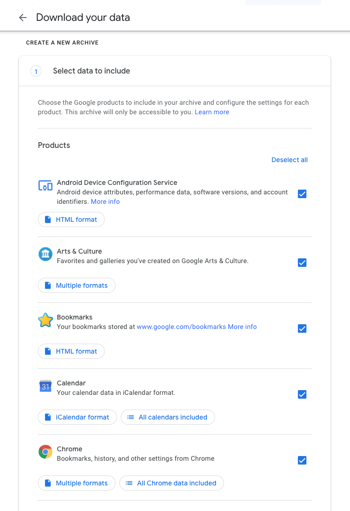Disable the Chrome data checkbox
The image size is (350, 511).
[x=302, y=460]
